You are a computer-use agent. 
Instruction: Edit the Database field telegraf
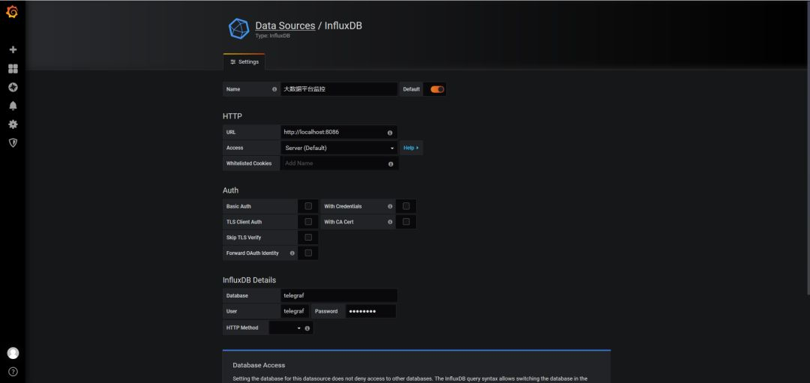[339, 296]
